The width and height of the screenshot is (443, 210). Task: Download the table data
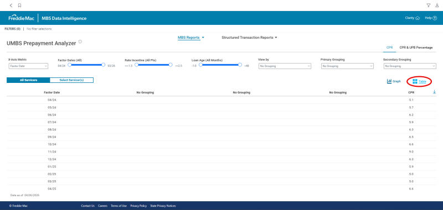click(x=435, y=92)
